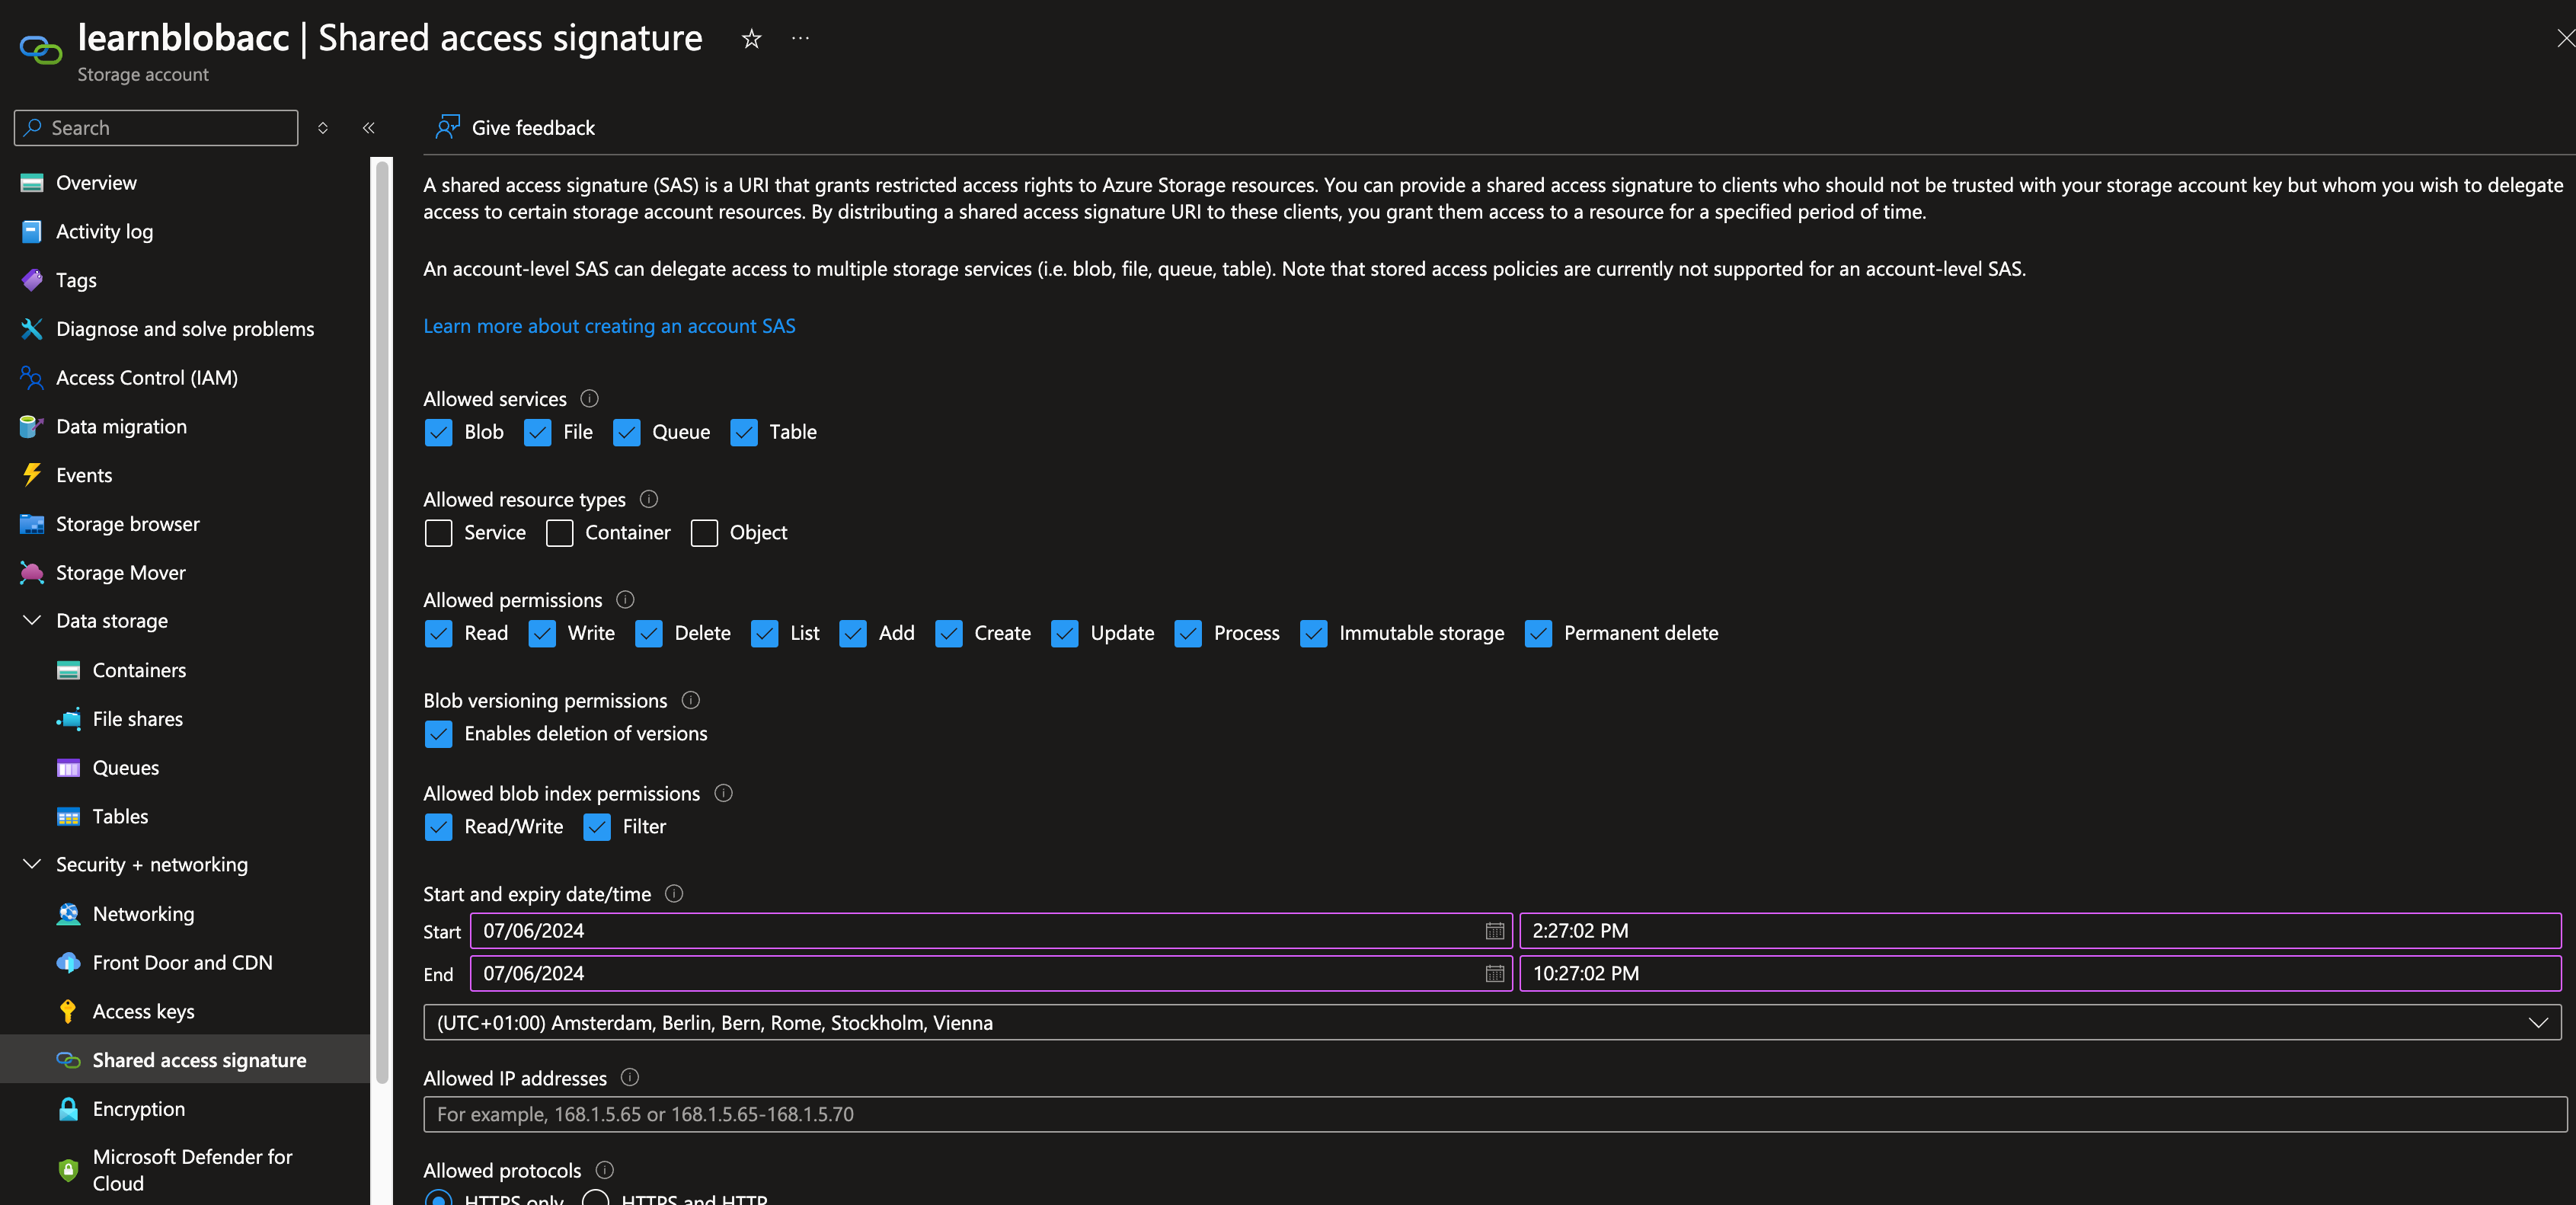The width and height of the screenshot is (2576, 1205).
Task: Open Access keys in the sidebar
Action: click(143, 1012)
